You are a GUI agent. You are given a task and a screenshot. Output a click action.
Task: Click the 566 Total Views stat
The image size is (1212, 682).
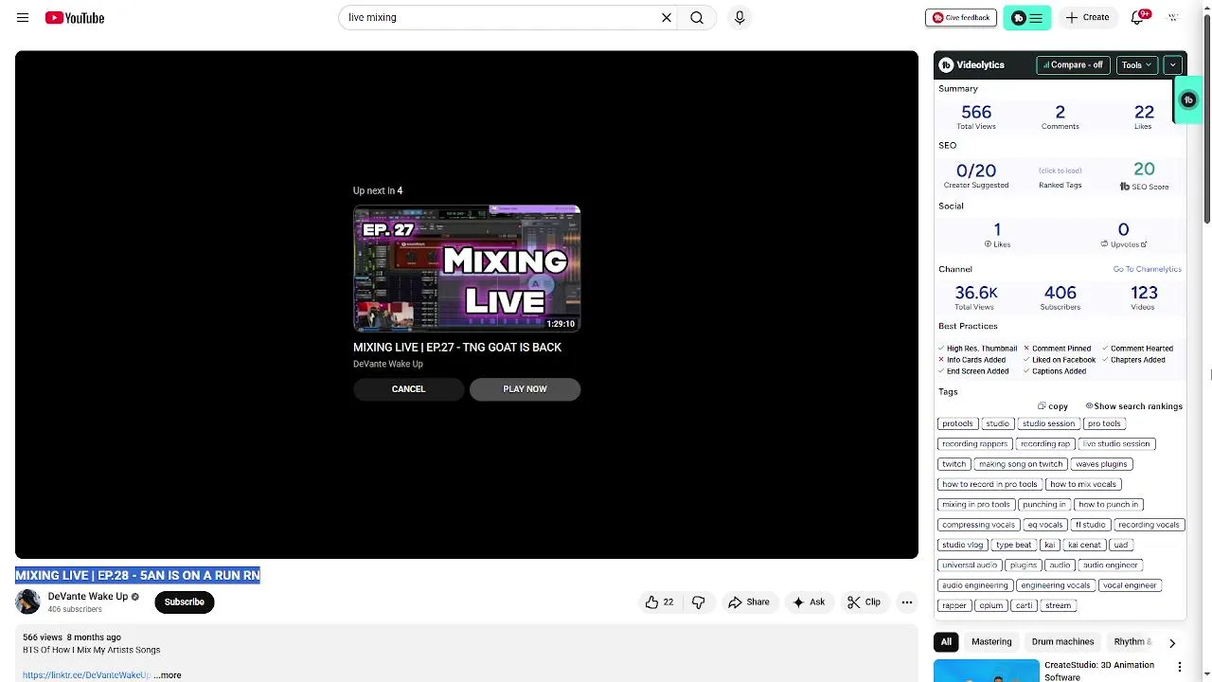click(976, 117)
